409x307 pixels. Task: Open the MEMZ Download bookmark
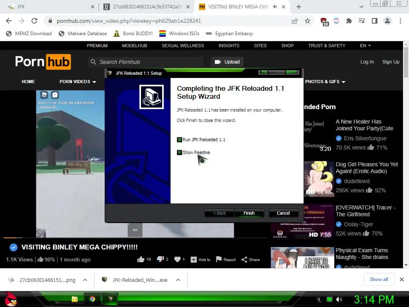click(29, 34)
